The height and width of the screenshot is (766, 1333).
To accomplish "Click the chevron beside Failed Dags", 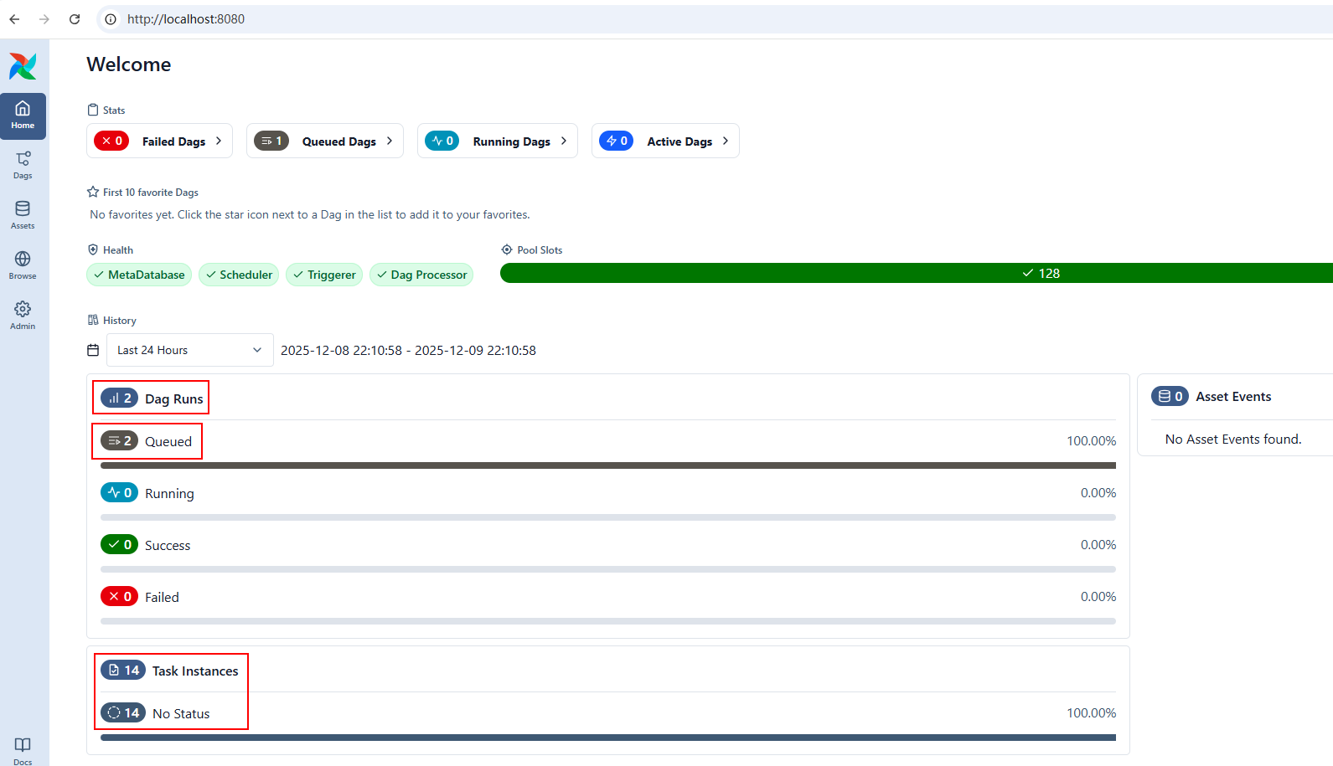I will [219, 141].
